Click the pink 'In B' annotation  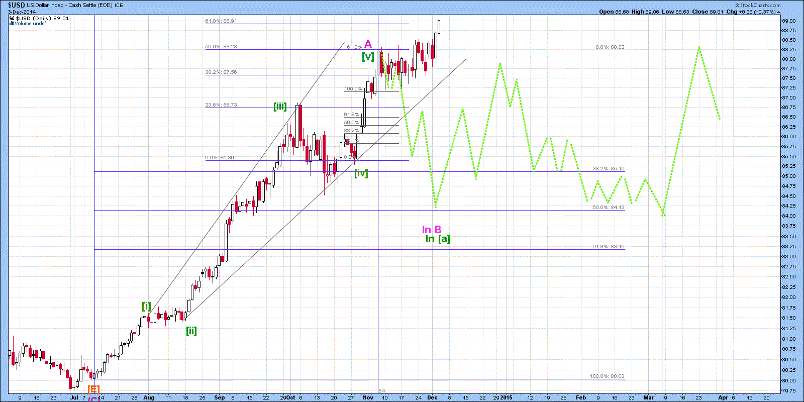[x=432, y=230]
